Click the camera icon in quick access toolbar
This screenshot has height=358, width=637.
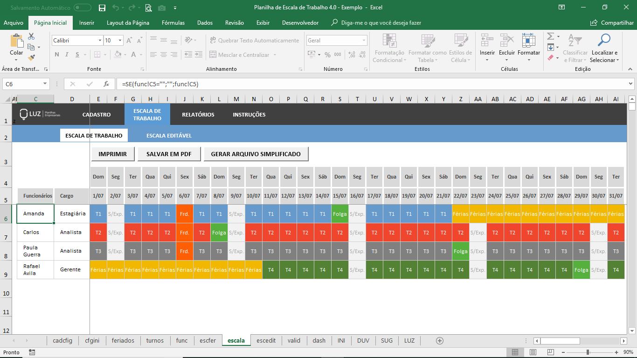pos(162,7)
